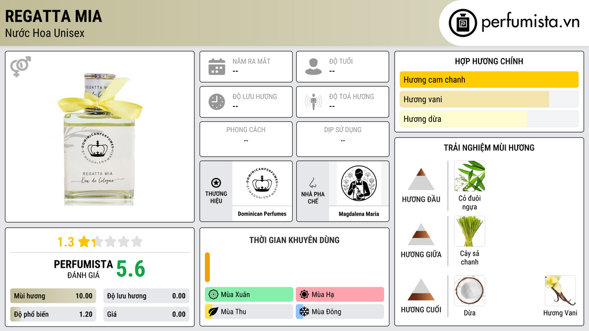589x331 pixels.
Task: Click the Cây sả chanh note image
Action: (x=469, y=231)
